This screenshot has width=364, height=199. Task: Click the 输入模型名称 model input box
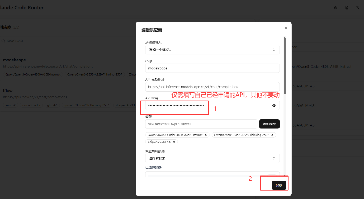201,124
